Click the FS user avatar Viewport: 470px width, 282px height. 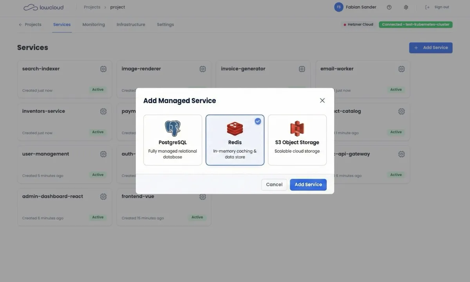coord(338,7)
